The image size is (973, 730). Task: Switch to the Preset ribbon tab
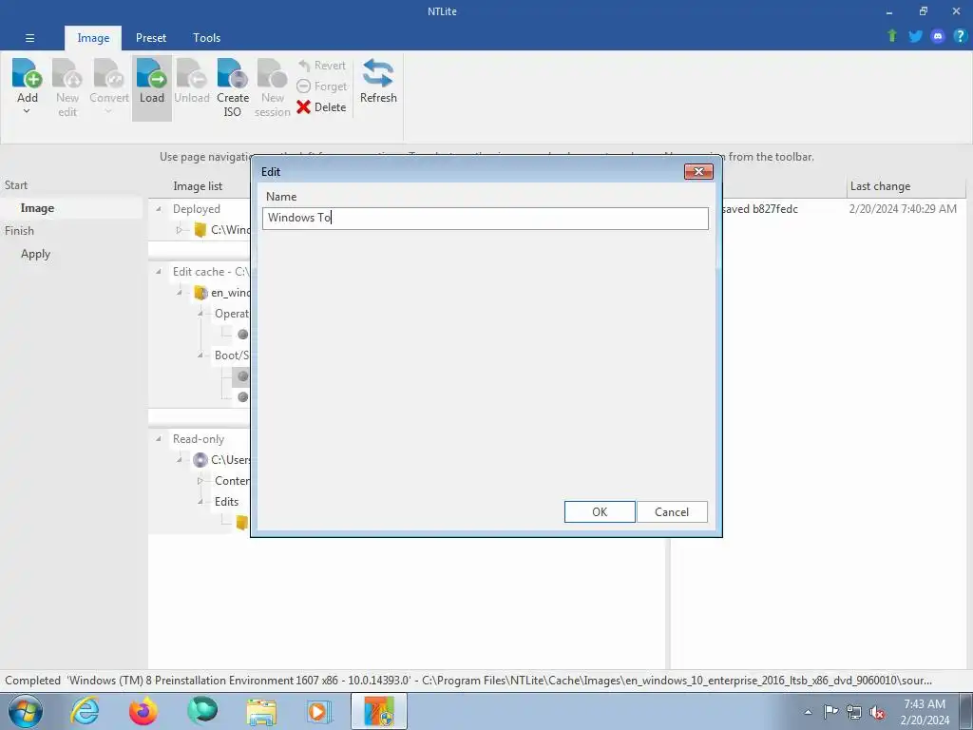click(x=151, y=38)
